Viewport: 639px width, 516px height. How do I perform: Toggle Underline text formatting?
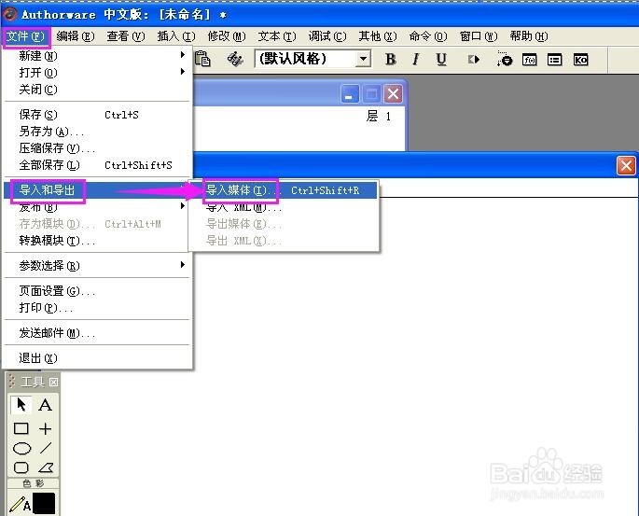(x=441, y=60)
